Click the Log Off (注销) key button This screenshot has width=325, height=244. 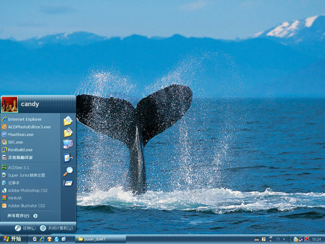25,228
